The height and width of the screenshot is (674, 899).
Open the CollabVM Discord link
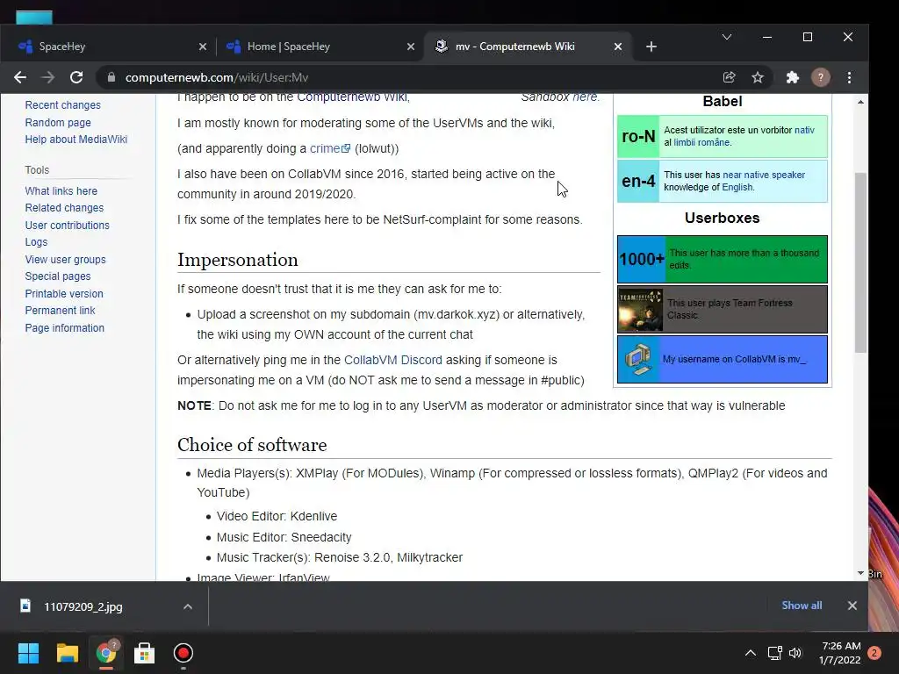tap(392, 360)
